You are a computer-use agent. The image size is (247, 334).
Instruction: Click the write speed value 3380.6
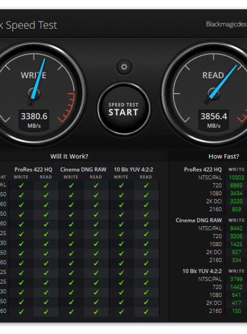tap(34, 116)
